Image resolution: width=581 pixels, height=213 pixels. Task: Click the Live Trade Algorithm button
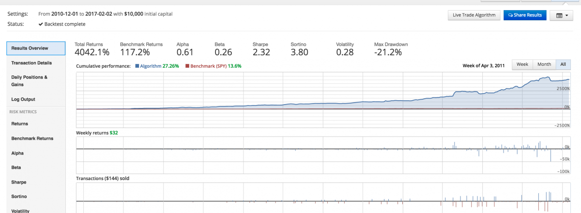coord(473,15)
